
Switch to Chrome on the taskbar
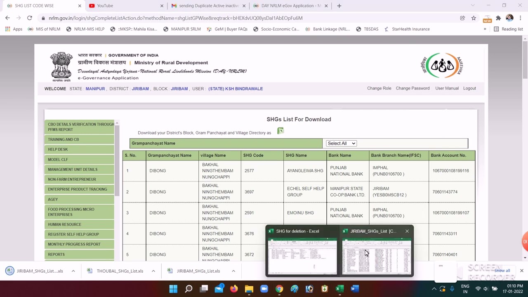pos(279,289)
